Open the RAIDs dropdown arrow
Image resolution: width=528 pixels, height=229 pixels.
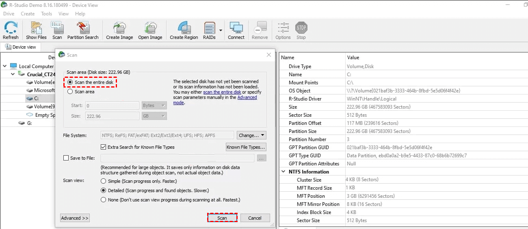coord(221,30)
